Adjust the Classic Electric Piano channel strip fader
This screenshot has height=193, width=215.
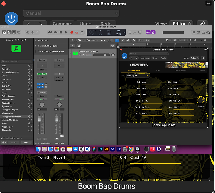point(39,119)
